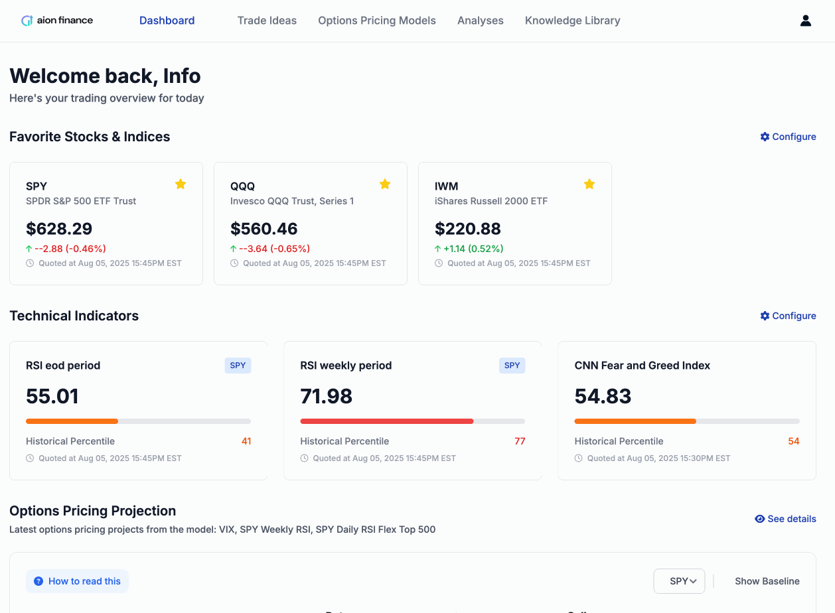Click the Fear and Greed Index progress bar

pos(687,421)
